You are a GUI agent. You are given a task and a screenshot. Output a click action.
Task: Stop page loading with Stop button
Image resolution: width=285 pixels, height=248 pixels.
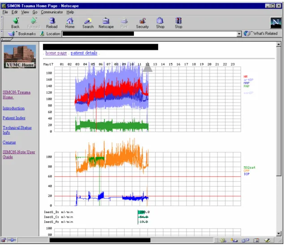pyautogui.click(x=178, y=23)
